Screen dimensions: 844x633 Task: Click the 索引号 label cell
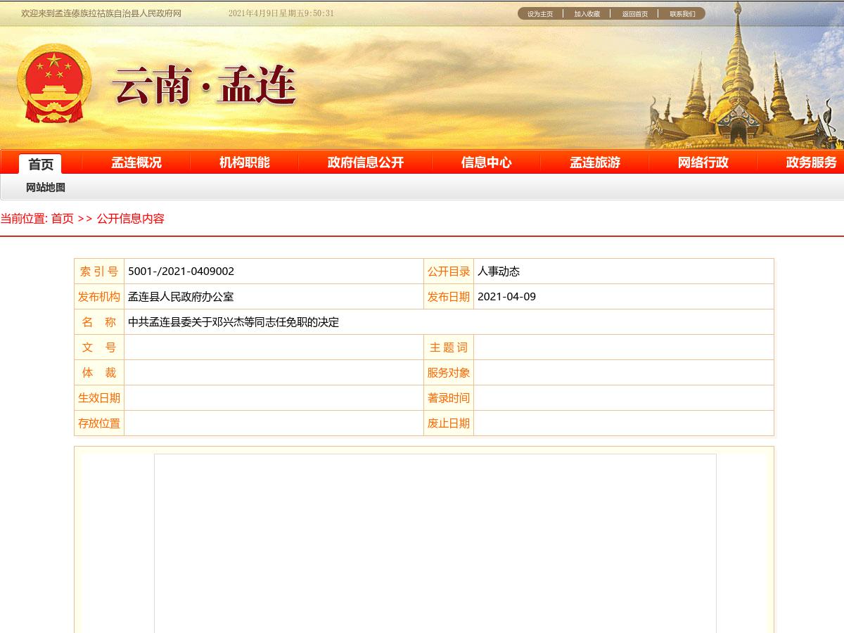99,271
